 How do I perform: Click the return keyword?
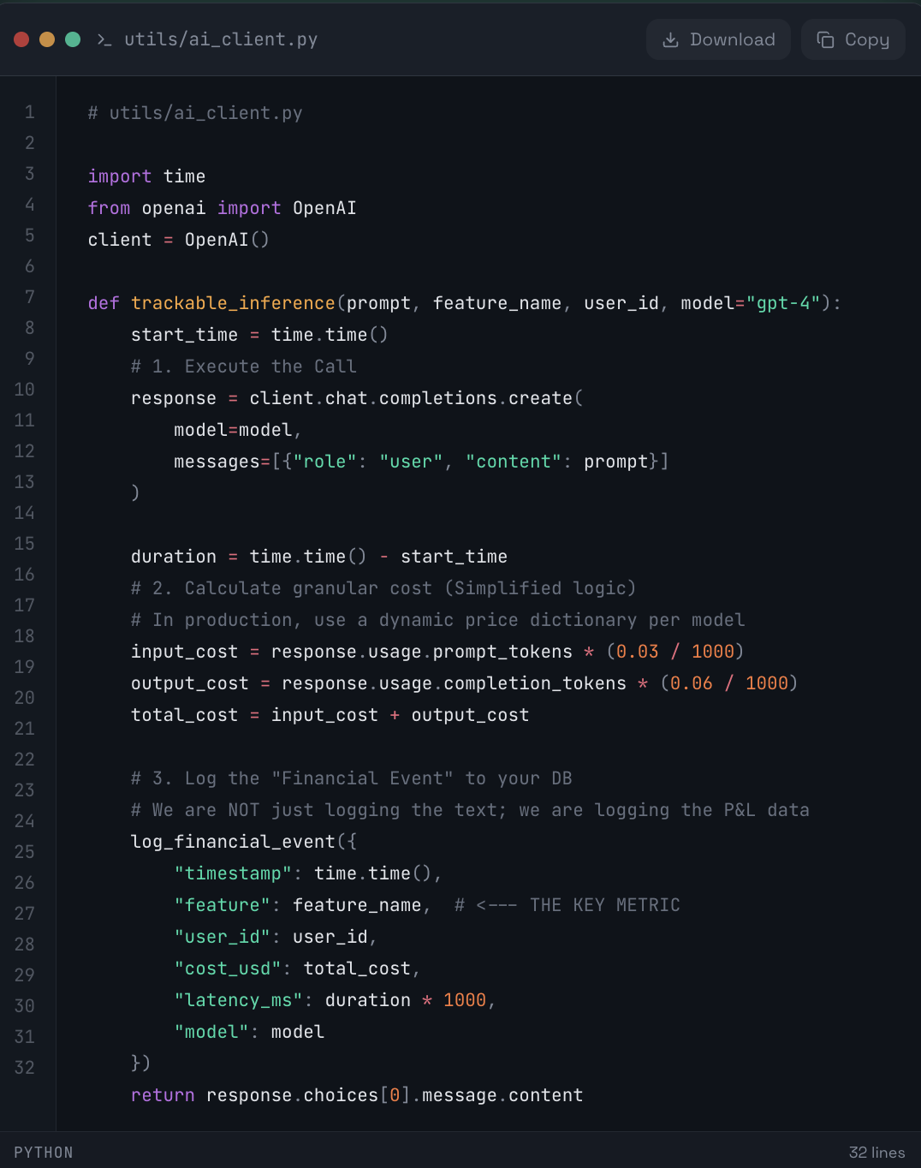163,1095
